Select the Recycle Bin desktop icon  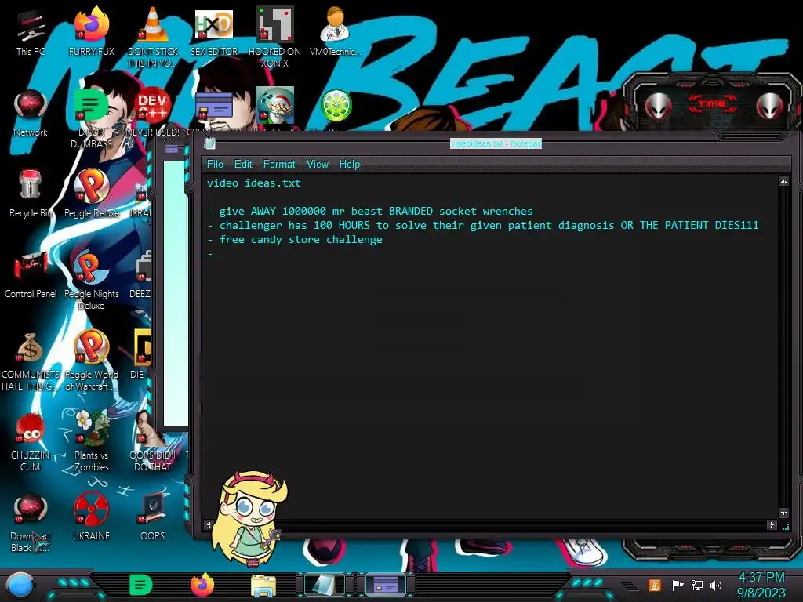pyautogui.click(x=31, y=194)
